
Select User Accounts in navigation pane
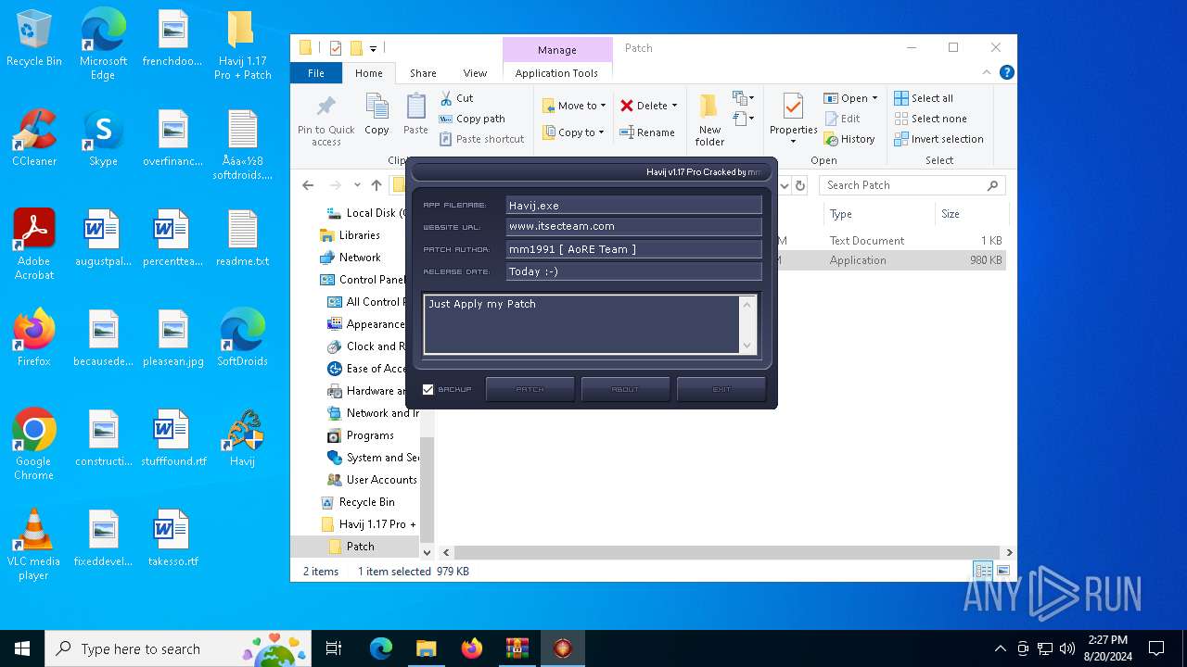coord(381,480)
